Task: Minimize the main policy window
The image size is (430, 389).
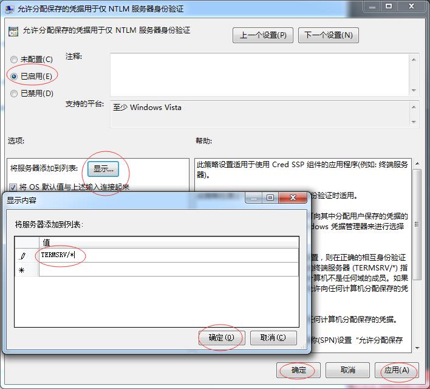Action: pos(372,6)
